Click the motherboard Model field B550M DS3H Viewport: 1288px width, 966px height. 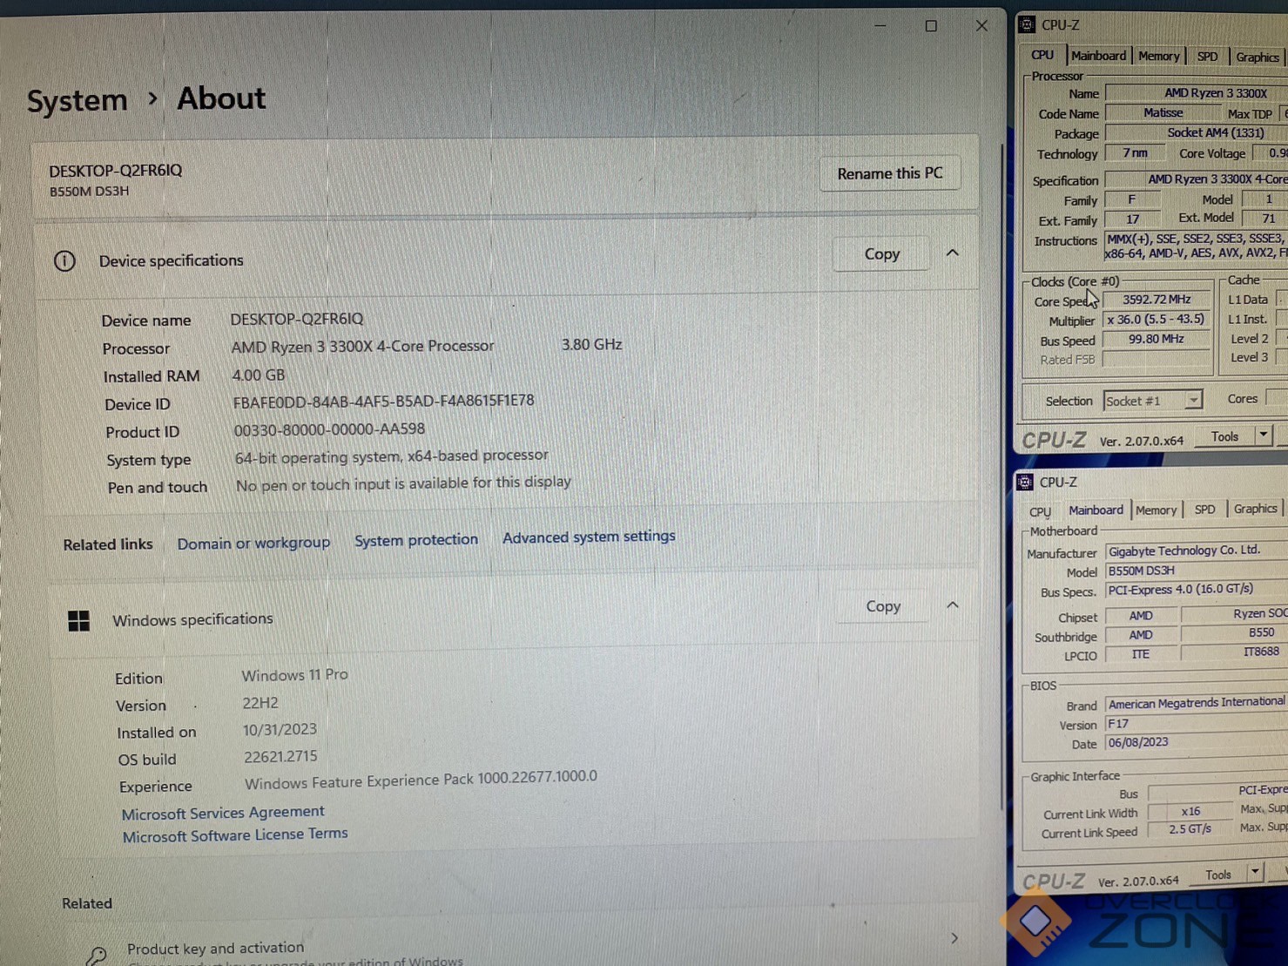click(x=1197, y=571)
